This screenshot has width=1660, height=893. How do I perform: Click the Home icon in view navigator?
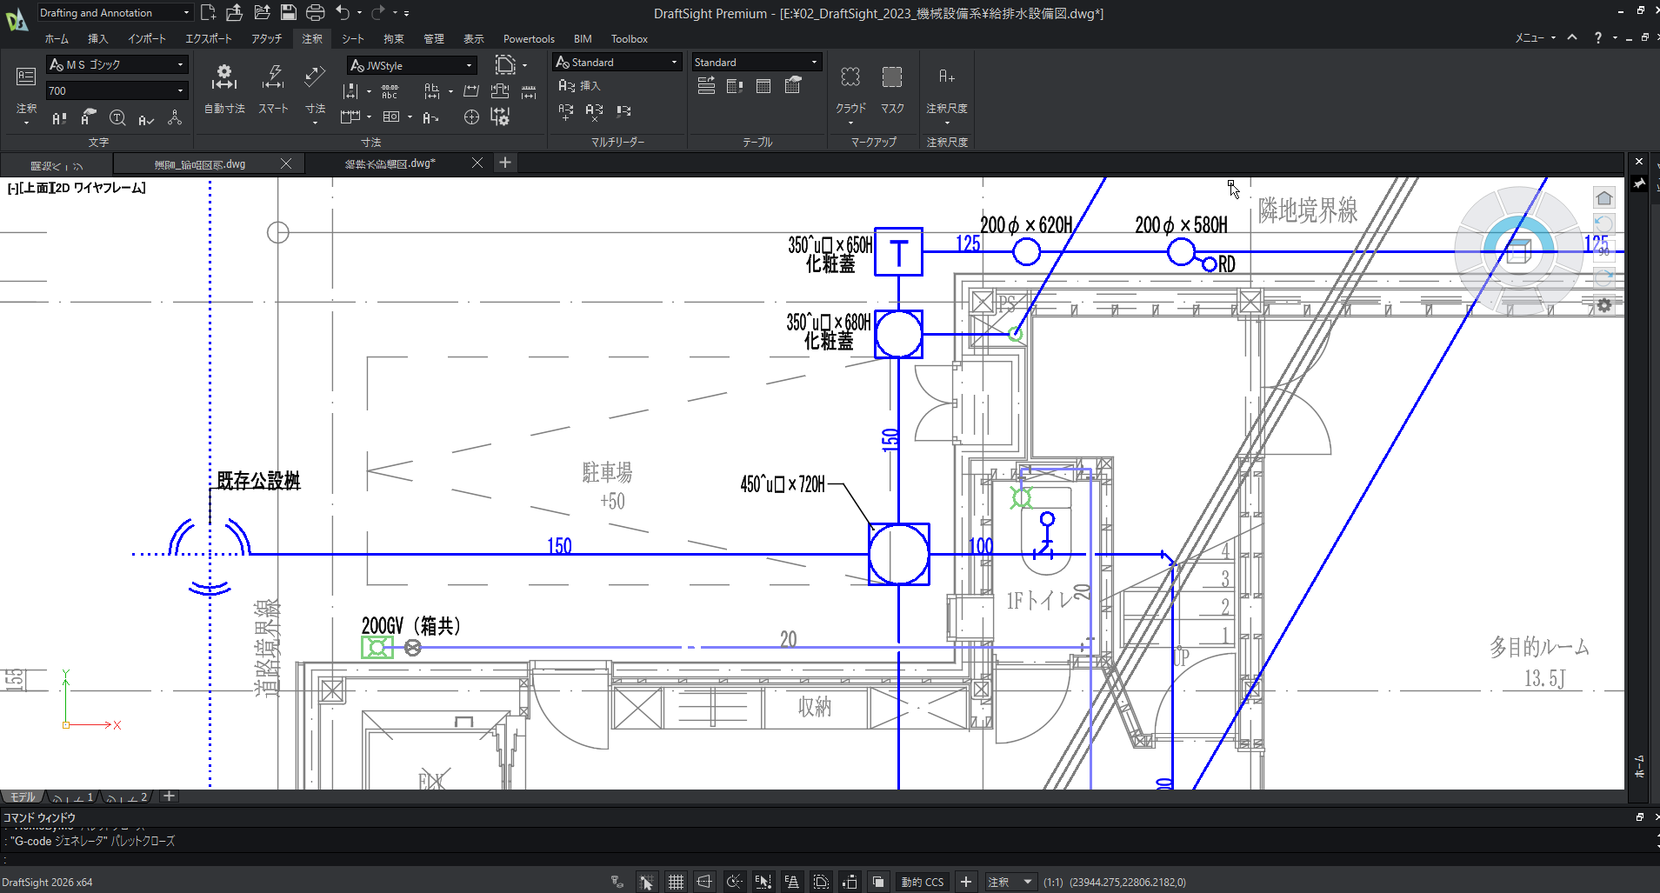1603,198
